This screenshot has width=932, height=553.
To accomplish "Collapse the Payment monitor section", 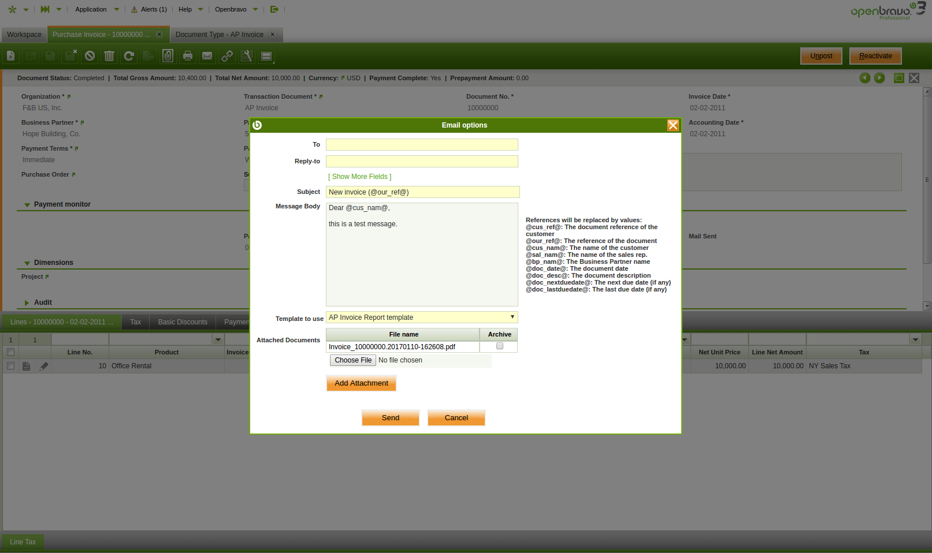I will click(x=27, y=205).
